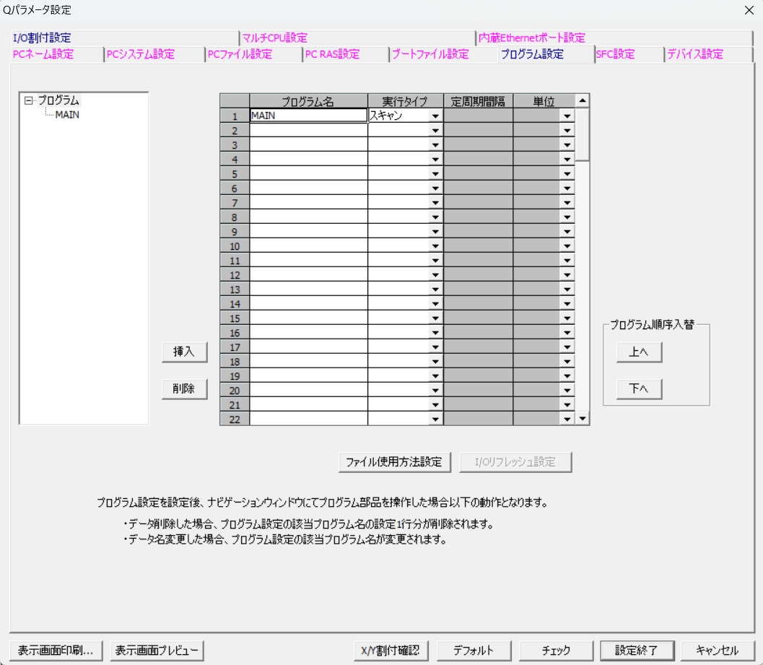
Task: Click program name cell in row 7
Action: pyautogui.click(x=308, y=202)
